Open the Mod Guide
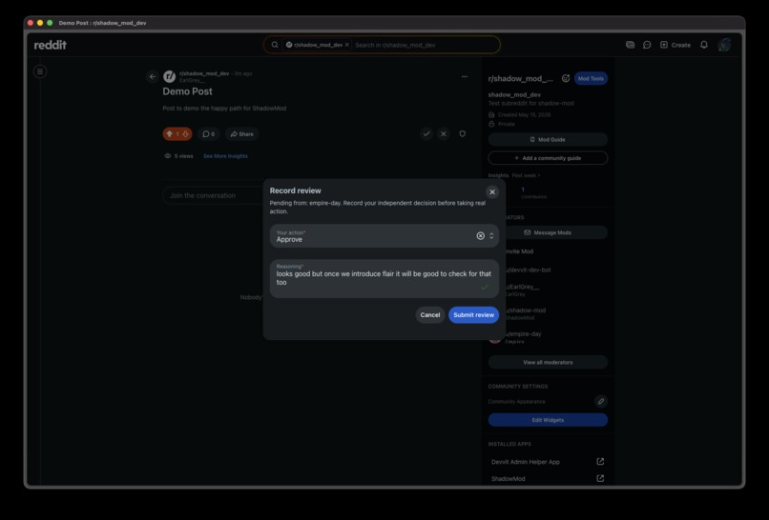 [x=548, y=140]
